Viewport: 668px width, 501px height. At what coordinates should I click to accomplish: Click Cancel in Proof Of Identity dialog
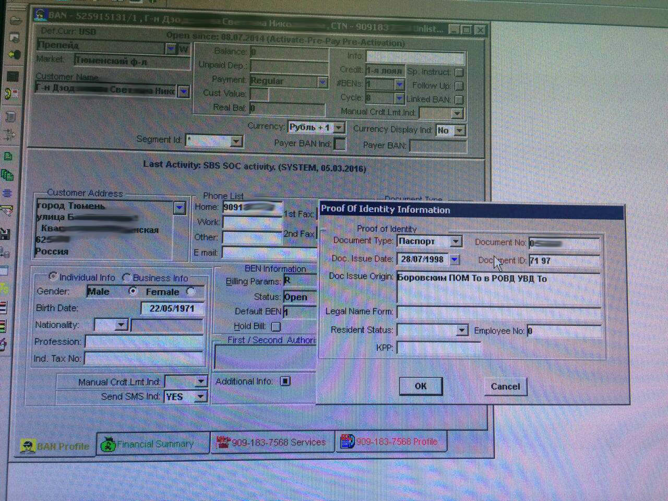(x=505, y=387)
